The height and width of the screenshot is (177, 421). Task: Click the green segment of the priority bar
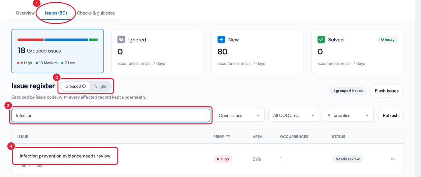93,40
